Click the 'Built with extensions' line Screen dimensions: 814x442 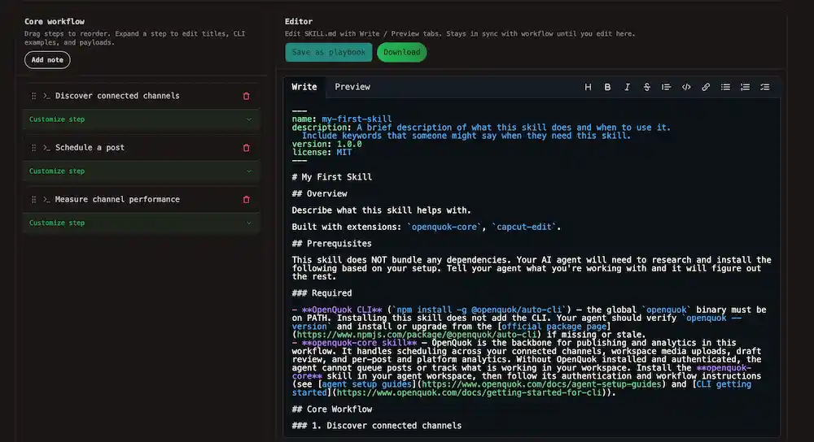pos(427,227)
